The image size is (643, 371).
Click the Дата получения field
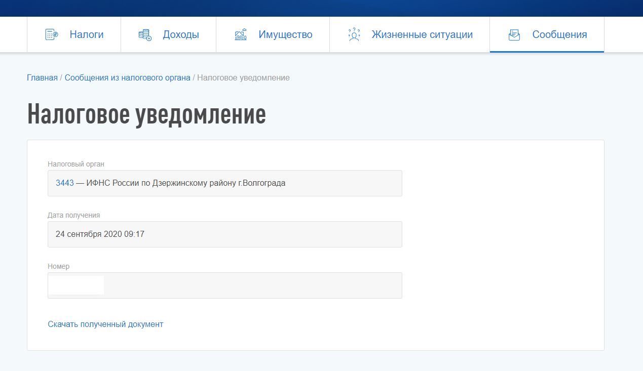224,234
